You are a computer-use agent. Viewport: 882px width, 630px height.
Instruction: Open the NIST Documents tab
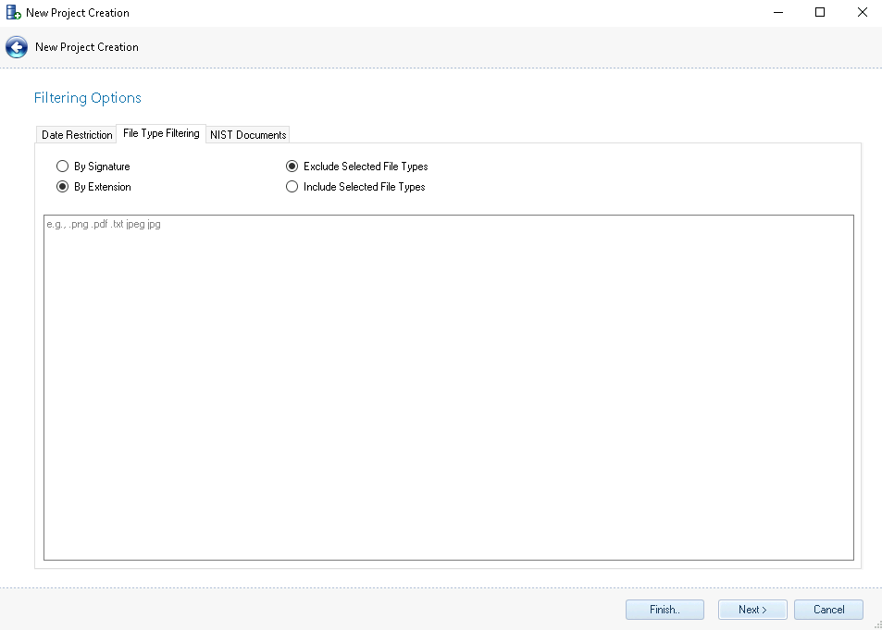pyautogui.click(x=248, y=135)
